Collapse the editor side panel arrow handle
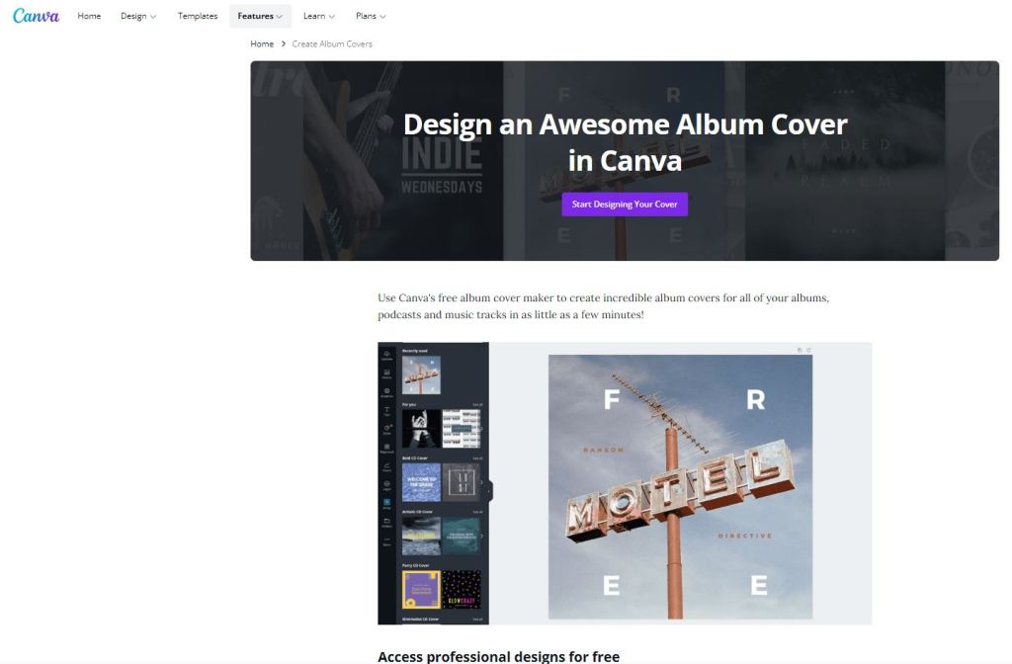This screenshot has width=1012, height=664. pyautogui.click(x=490, y=491)
